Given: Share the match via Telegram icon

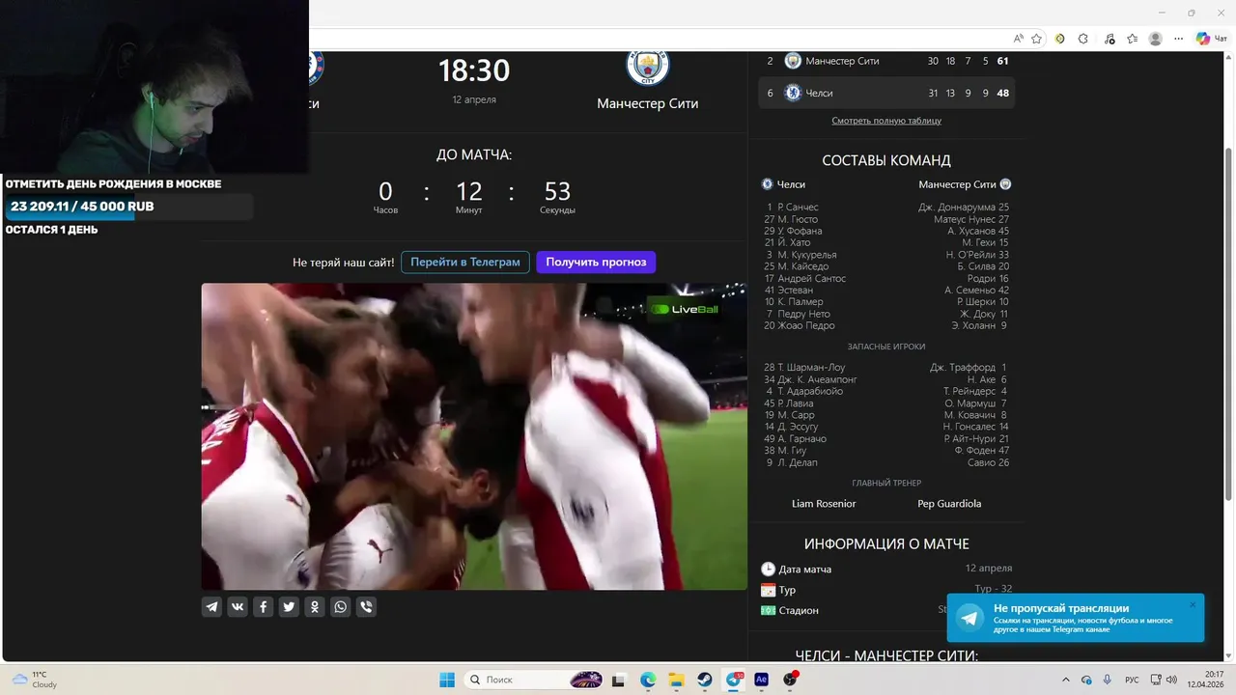Looking at the screenshot, I should [211, 607].
